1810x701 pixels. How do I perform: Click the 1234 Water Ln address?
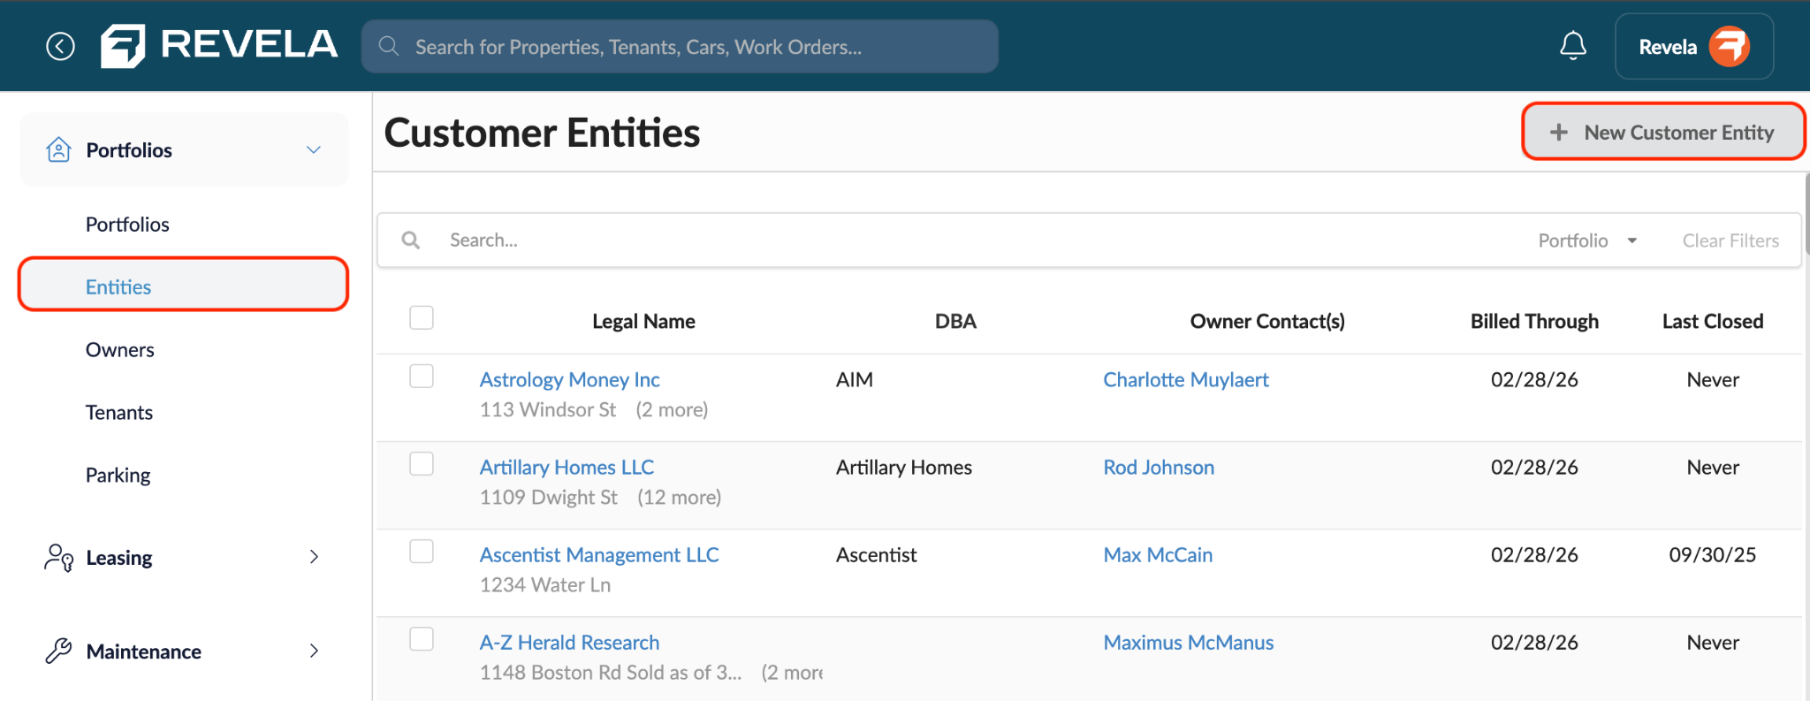[545, 584]
